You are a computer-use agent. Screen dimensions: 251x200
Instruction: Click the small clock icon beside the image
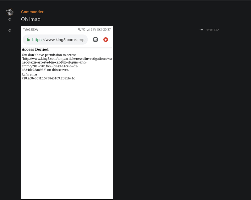(x=10, y=30)
